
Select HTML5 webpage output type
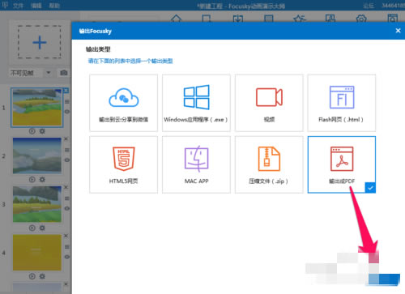point(123,164)
